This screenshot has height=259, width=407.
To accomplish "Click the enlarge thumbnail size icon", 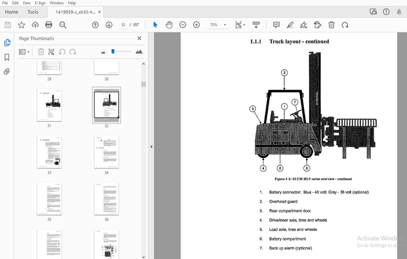I will 139,52.
